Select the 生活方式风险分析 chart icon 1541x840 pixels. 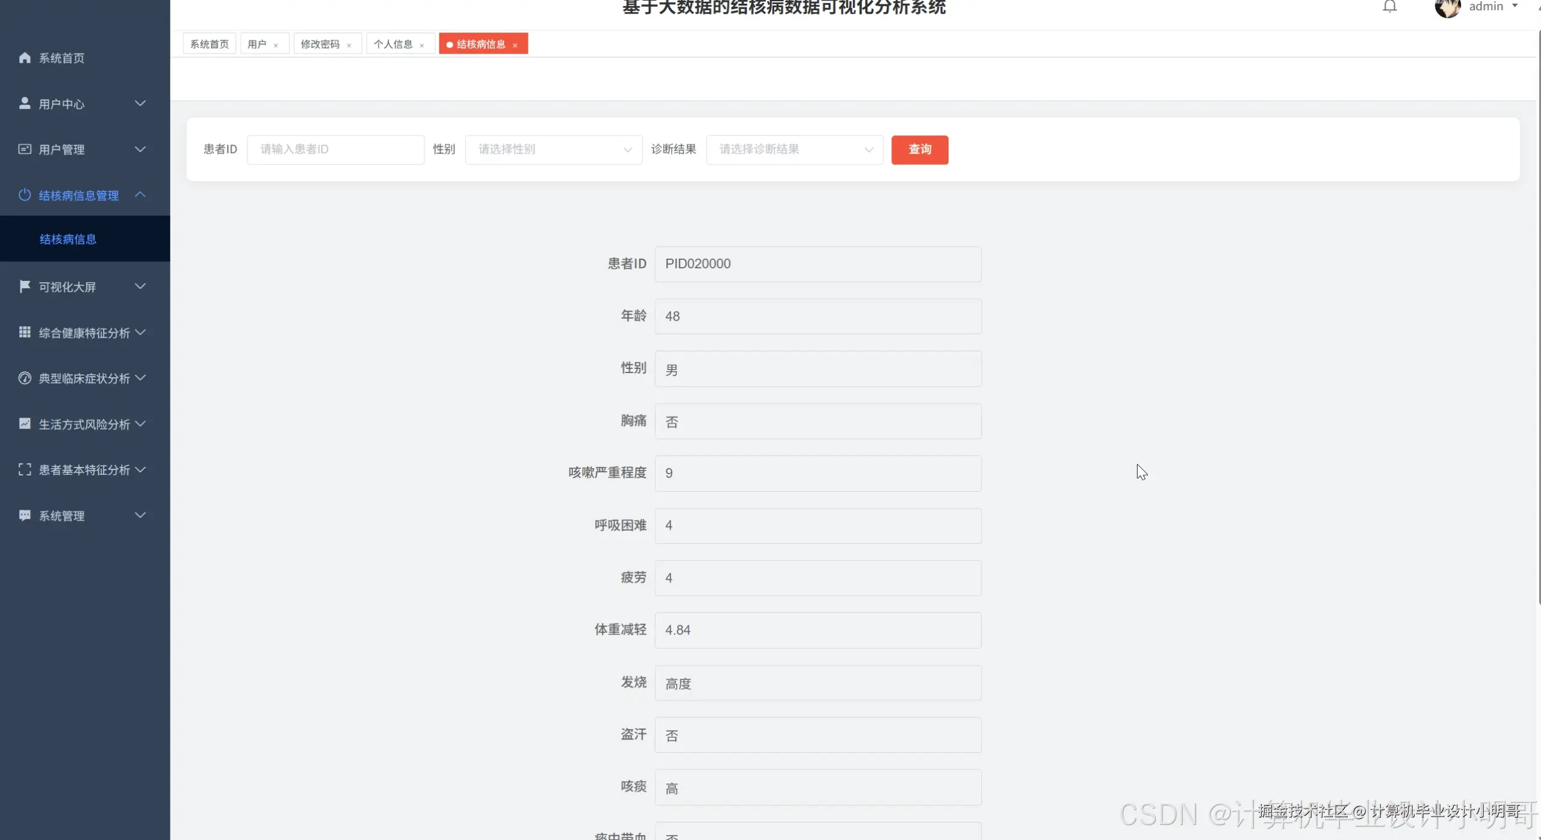click(23, 424)
